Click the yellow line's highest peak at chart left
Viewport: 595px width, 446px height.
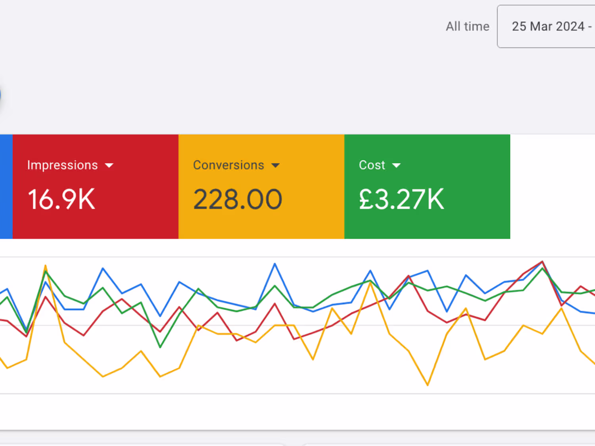(46, 266)
